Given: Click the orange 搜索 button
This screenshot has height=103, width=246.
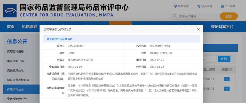Looking at the screenshot, I should click(229, 16).
